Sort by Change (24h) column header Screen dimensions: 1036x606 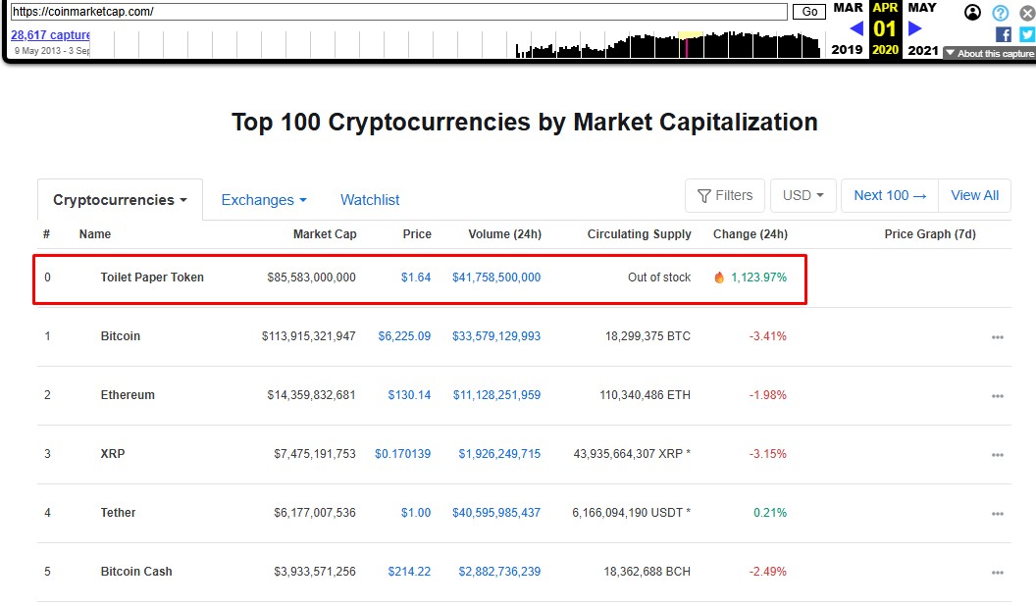[x=750, y=233]
